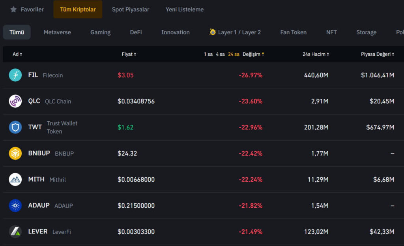Screen dimensions: 404x246
Task: Click the Mithril full name text
Action: [58, 180]
